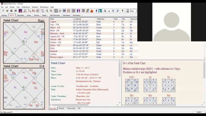The height and width of the screenshot is (116, 206).
Task: Click the dancing figure toolbar icon
Action: click(88, 11)
